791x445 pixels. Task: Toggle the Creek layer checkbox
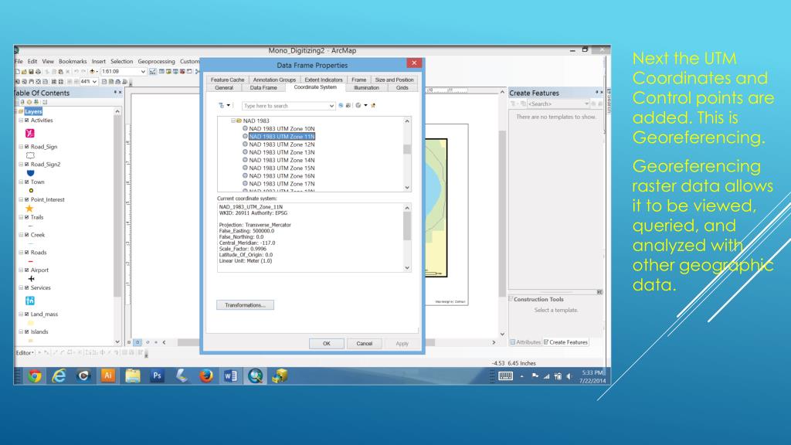tap(27, 235)
